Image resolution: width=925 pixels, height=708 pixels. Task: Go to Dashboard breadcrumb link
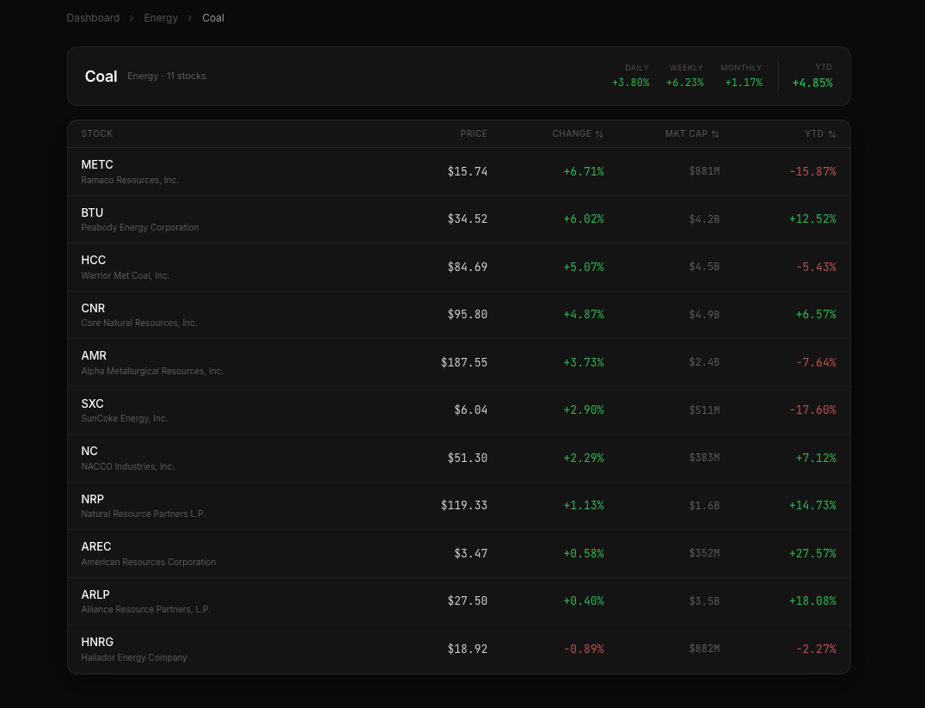coord(93,18)
